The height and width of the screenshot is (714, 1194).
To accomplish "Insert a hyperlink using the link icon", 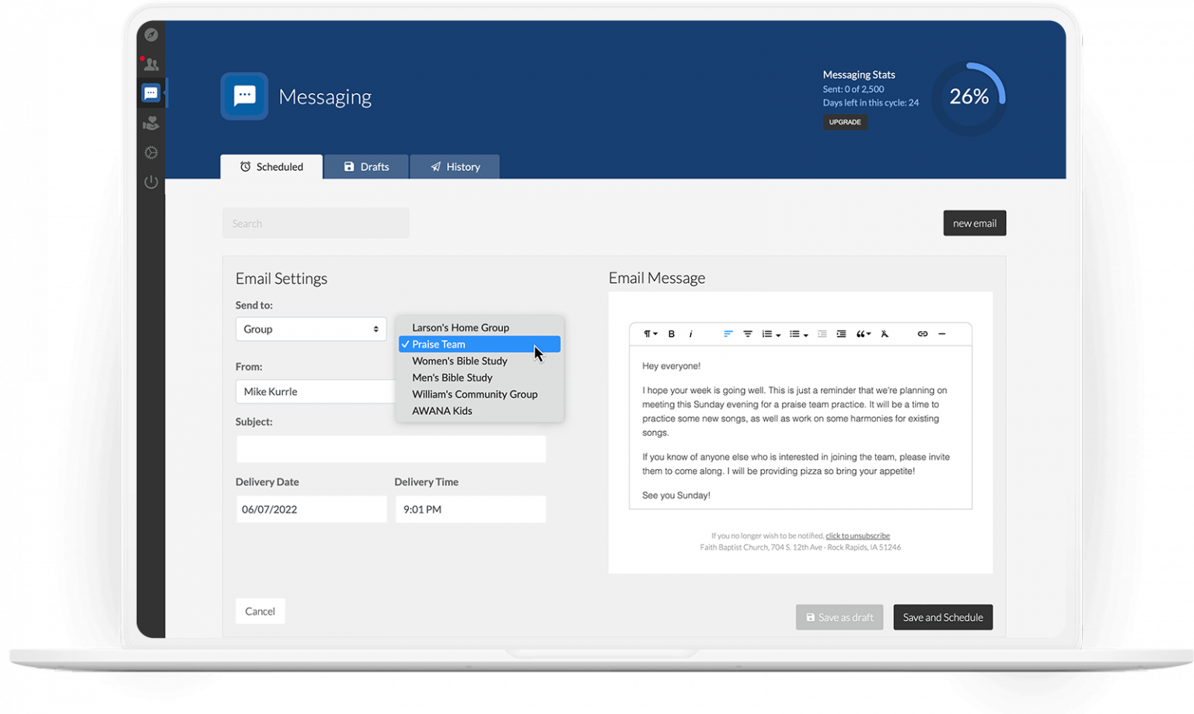I will [x=922, y=333].
